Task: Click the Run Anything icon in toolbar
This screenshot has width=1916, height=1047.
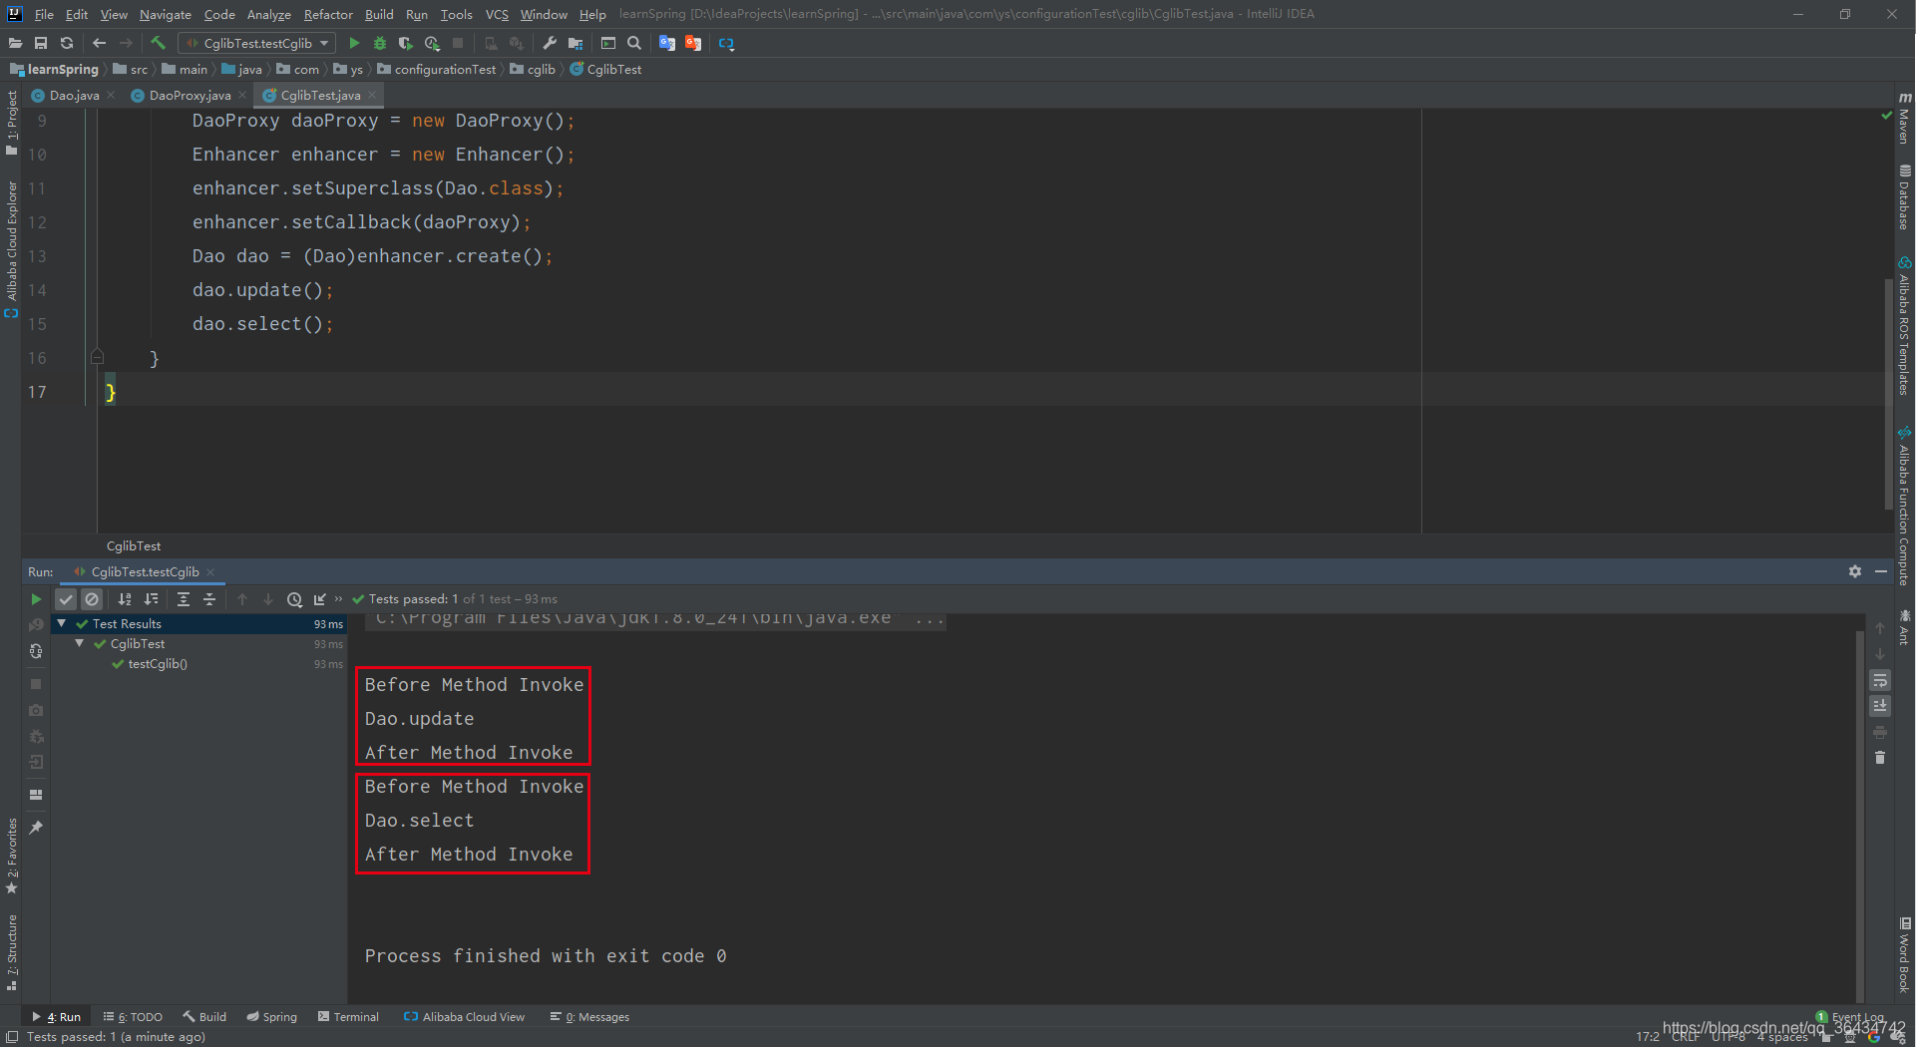Action: pos(608,43)
